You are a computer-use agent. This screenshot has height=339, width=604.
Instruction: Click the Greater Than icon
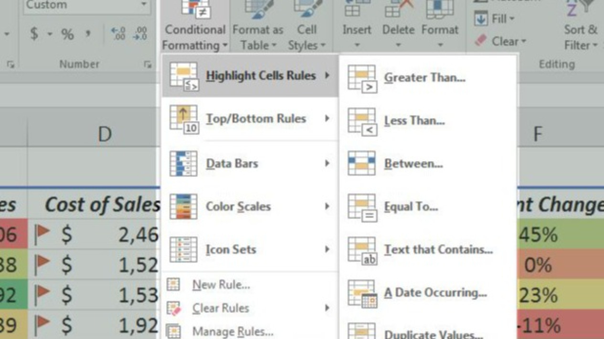[362, 79]
